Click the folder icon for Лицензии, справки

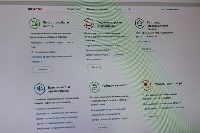[89, 23]
